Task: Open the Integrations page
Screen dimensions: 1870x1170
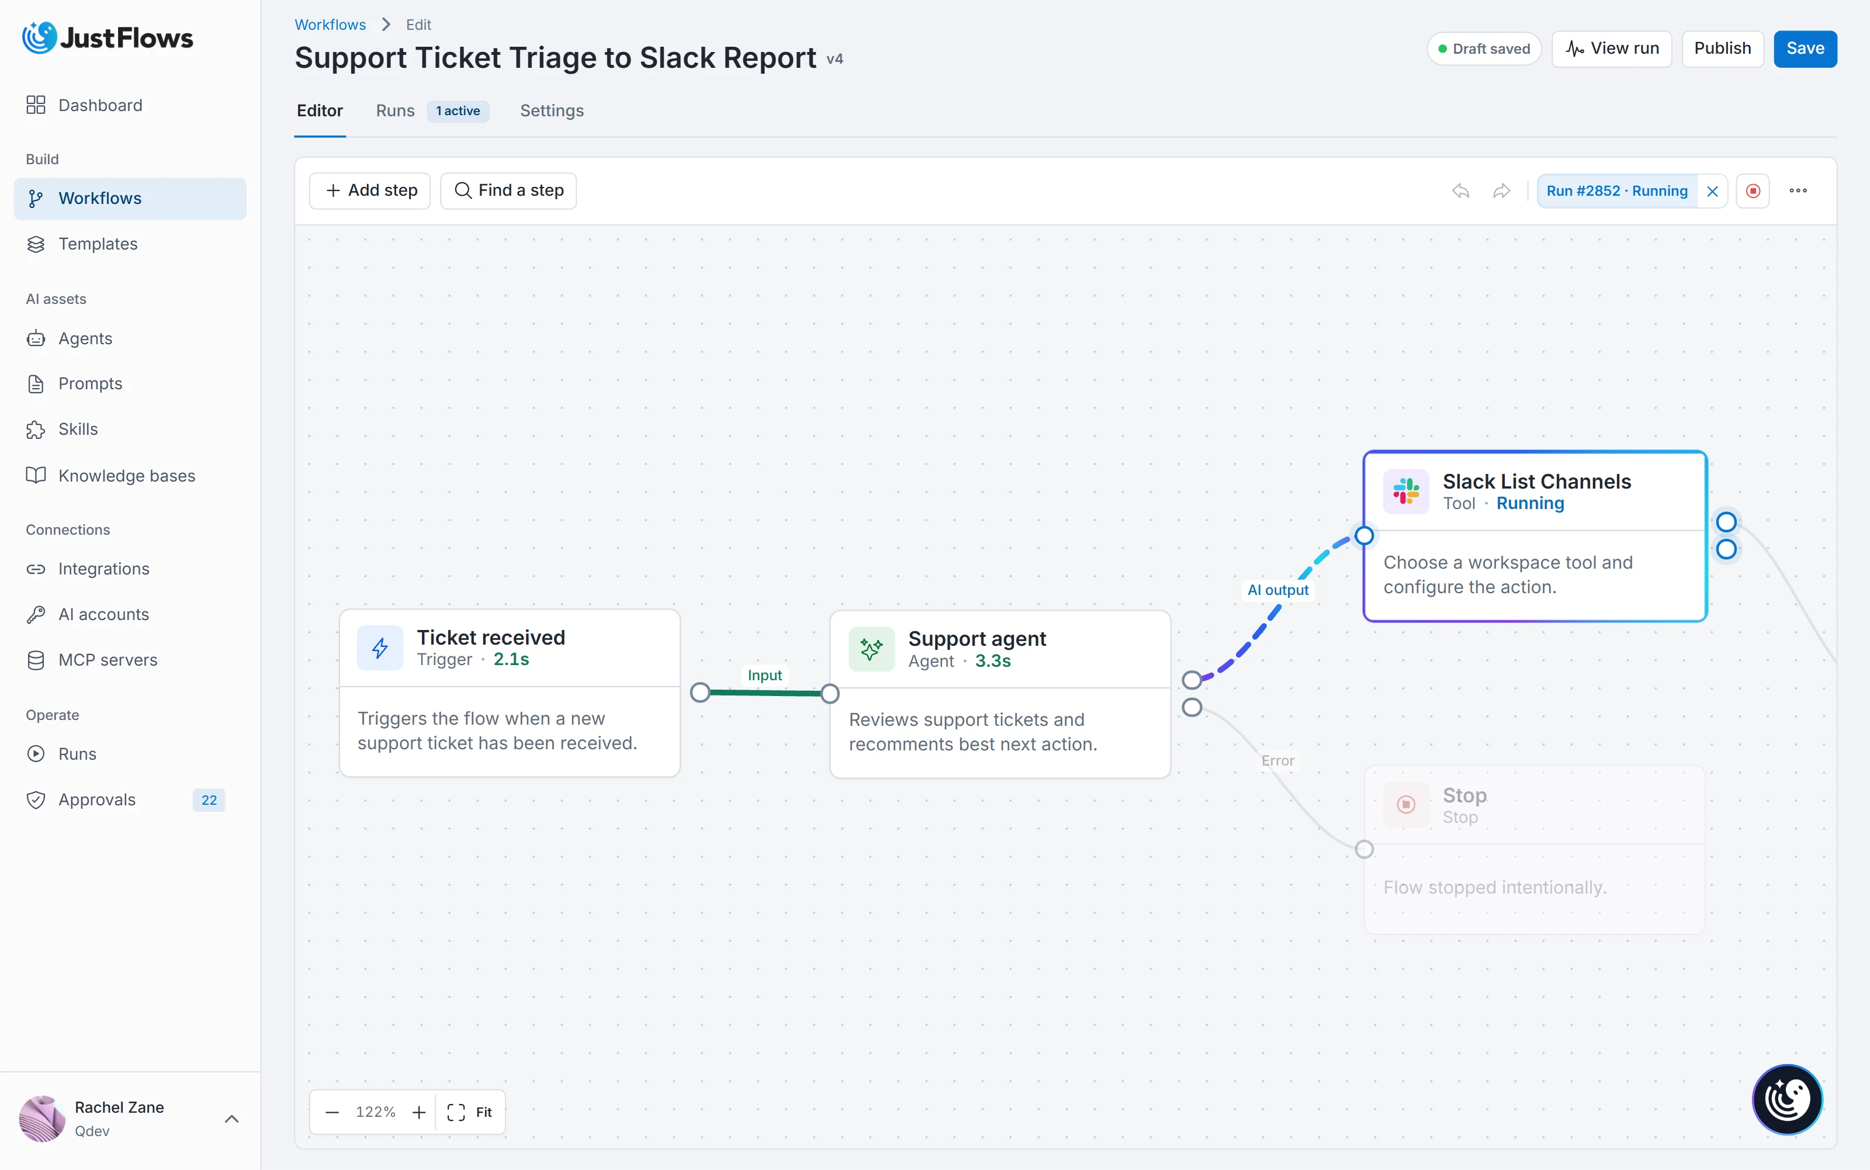Action: (x=130, y=569)
